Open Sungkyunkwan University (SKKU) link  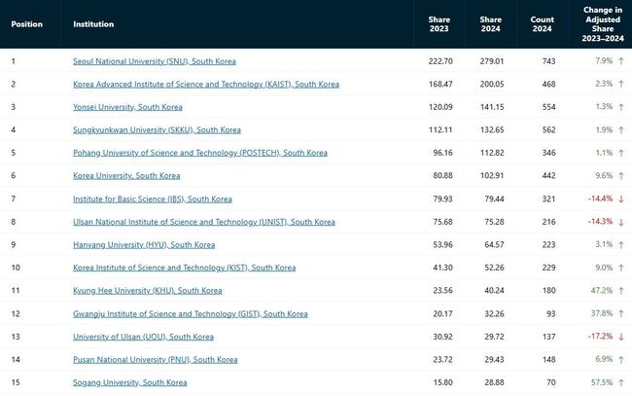click(x=157, y=129)
